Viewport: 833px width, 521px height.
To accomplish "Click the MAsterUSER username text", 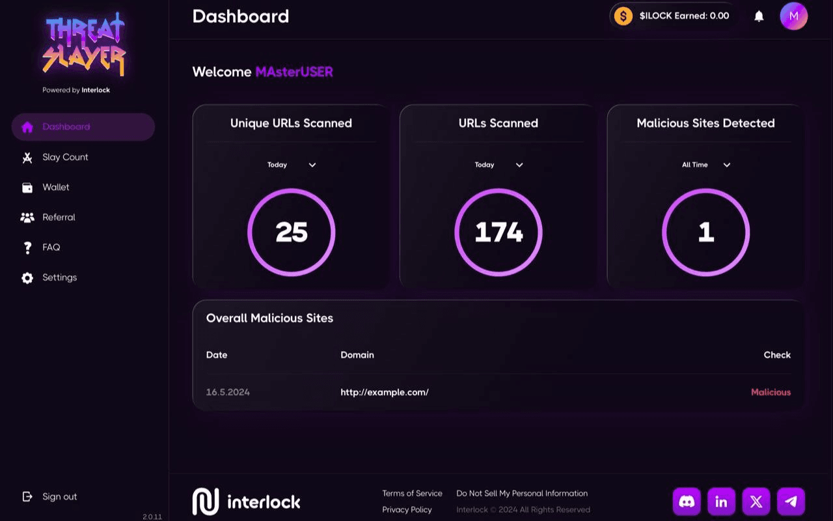I will (x=294, y=72).
